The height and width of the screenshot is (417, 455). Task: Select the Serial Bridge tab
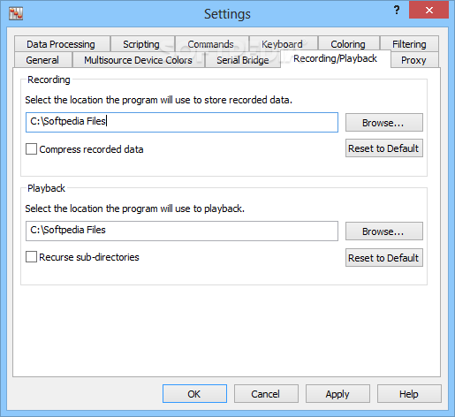coord(243,60)
